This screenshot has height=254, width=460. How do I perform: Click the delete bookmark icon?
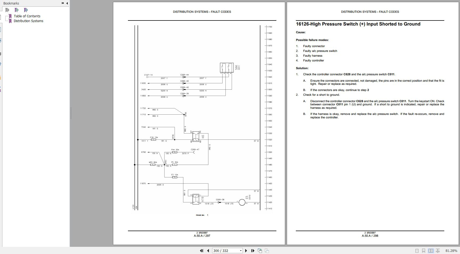click(7, 10)
